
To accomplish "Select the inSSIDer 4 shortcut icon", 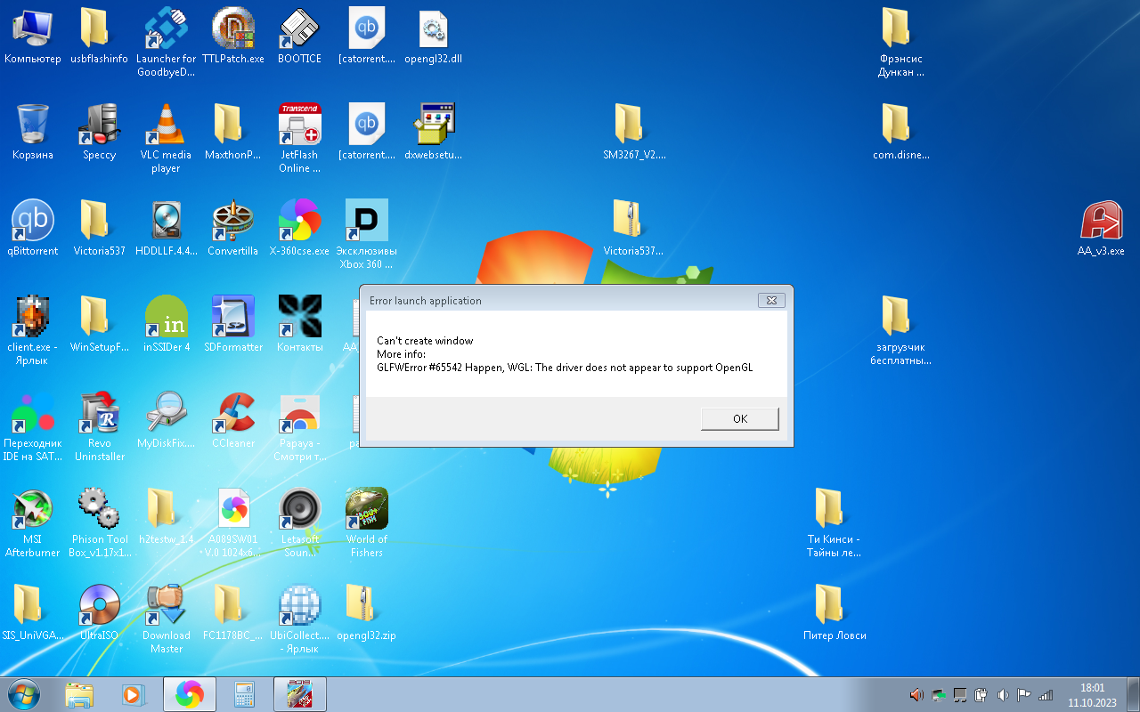I will (x=166, y=325).
